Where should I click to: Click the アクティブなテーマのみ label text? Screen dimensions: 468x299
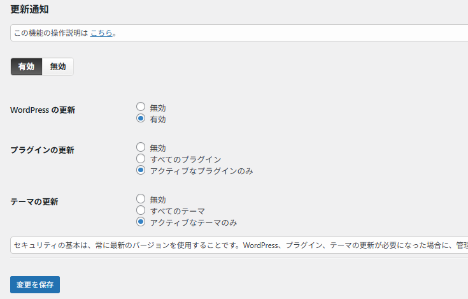[193, 222]
